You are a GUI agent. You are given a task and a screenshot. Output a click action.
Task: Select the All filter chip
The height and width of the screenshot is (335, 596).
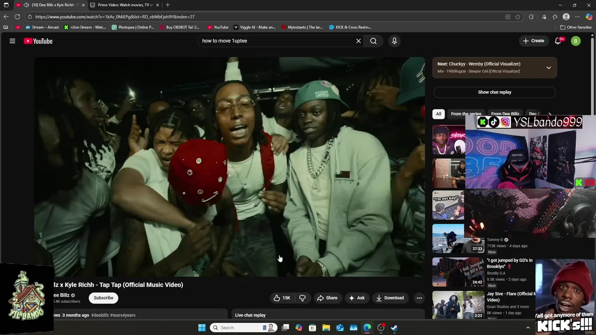(438, 114)
